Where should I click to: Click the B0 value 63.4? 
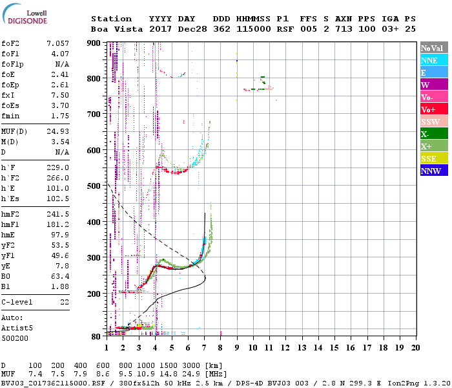[x=60, y=276]
